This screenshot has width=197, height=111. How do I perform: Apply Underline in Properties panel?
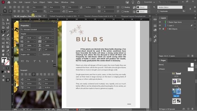coord(47,61)
